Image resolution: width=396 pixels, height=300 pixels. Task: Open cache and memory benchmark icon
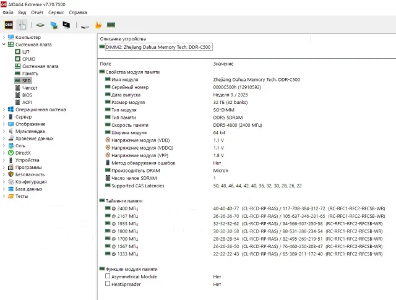111,25
